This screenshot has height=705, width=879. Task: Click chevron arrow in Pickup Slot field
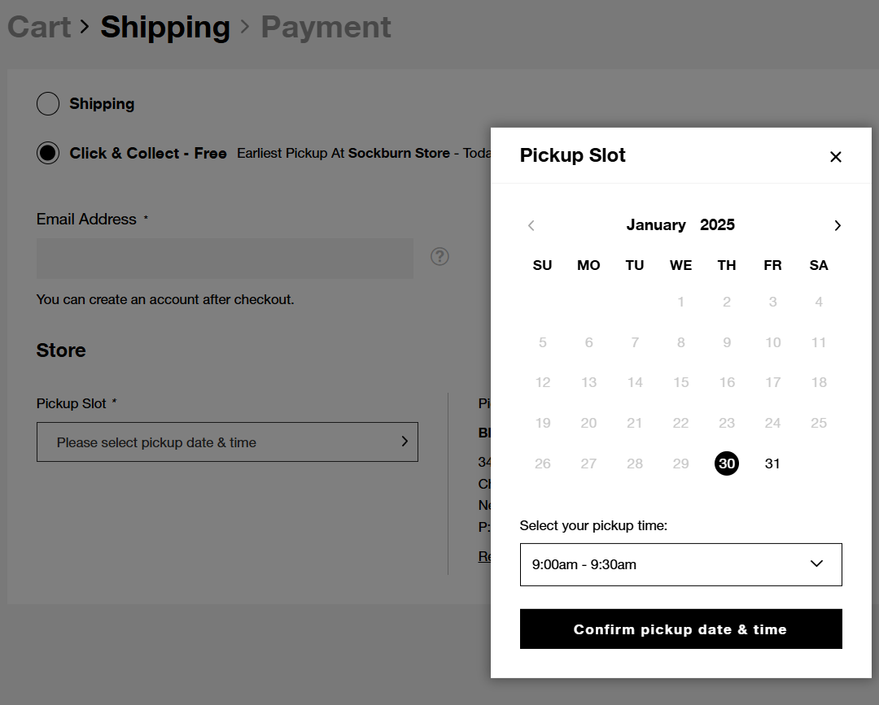pyautogui.click(x=405, y=442)
